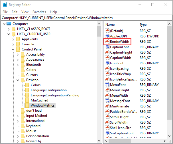
Task: Open the View menu
Action: [x=25, y=12]
